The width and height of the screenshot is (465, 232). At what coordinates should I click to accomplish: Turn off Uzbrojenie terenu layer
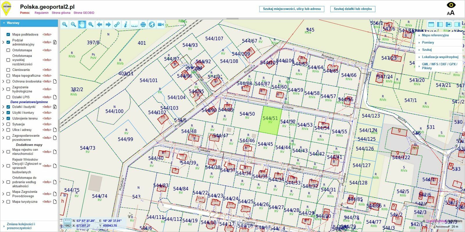(8, 118)
